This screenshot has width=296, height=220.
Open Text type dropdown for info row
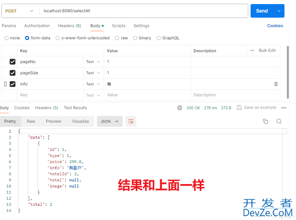(93, 84)
